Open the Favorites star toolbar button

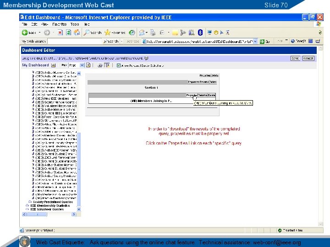coord(115,32)
